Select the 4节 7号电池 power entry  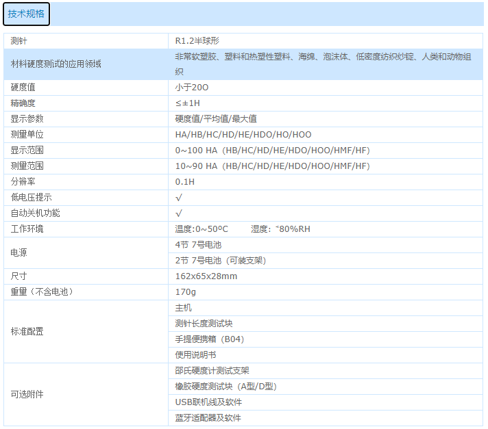tap(199, 245)
